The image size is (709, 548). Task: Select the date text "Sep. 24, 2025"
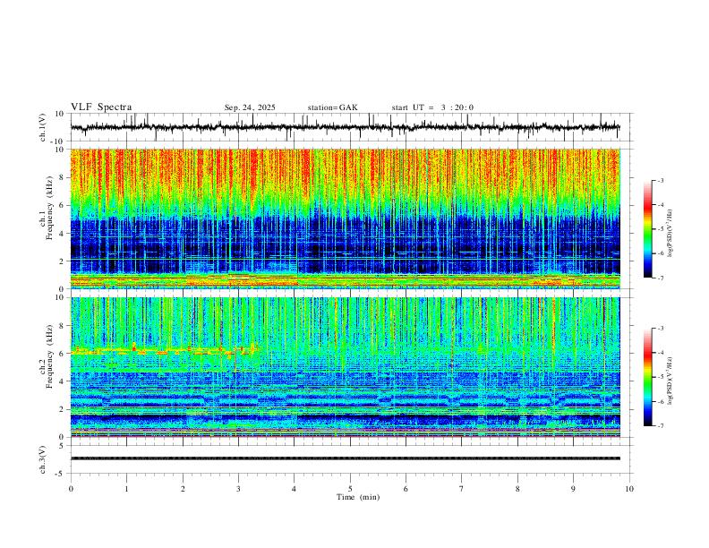(x=250, y=107)
